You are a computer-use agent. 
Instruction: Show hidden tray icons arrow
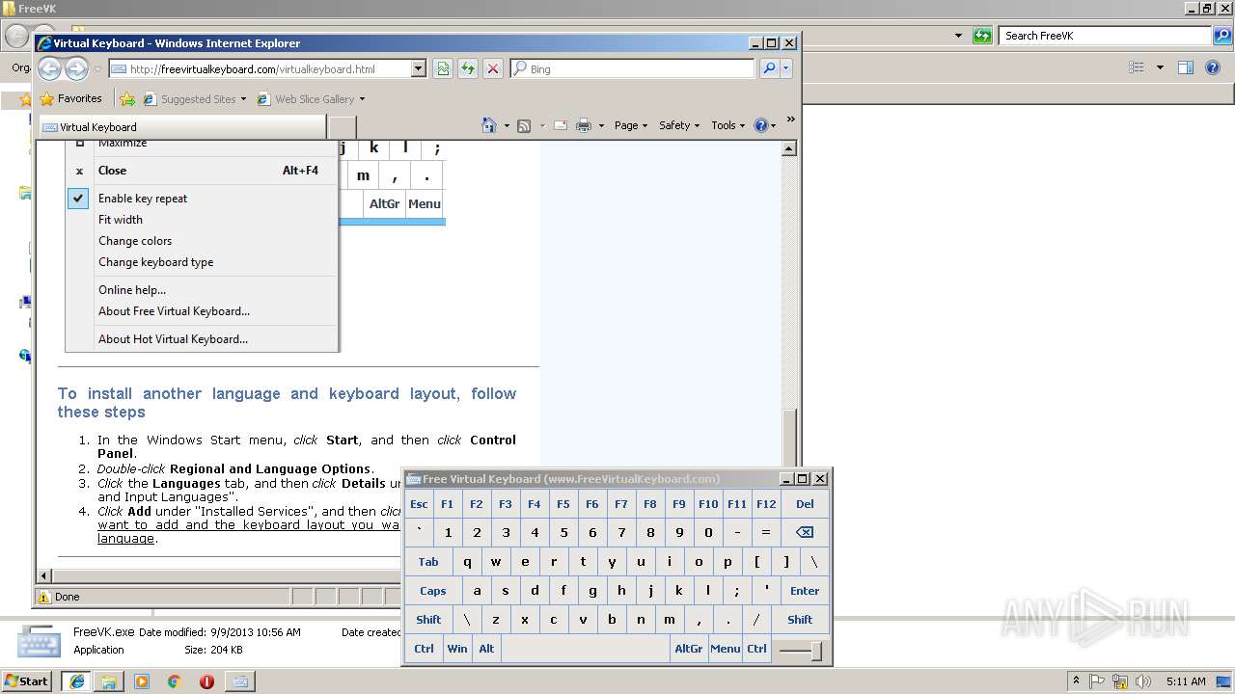[x=1076, y=681]
